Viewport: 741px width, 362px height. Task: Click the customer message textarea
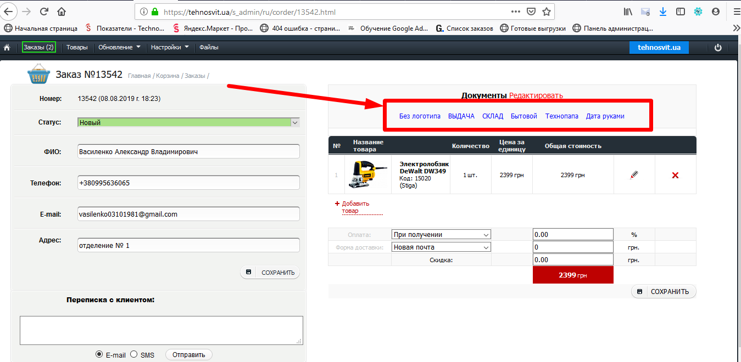pos(161,330)
